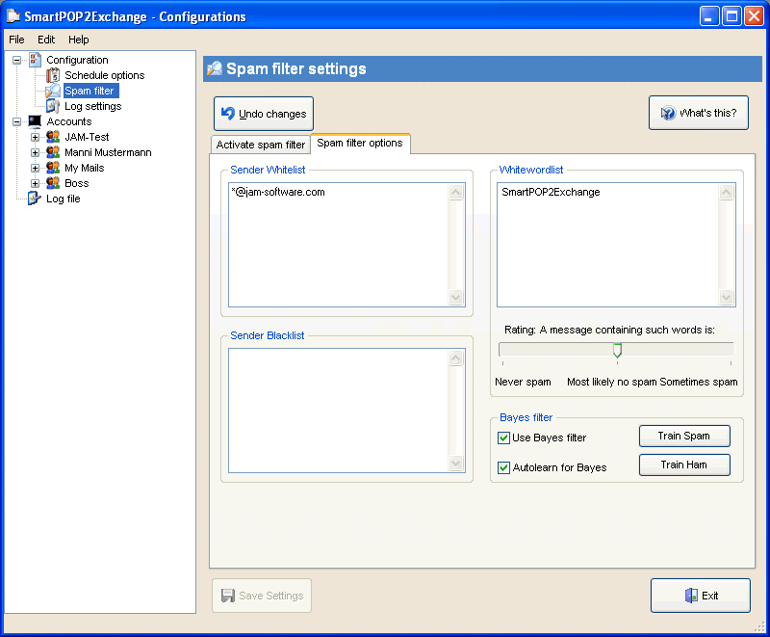
Task: Open the File menu
Action: coord(16,40)
